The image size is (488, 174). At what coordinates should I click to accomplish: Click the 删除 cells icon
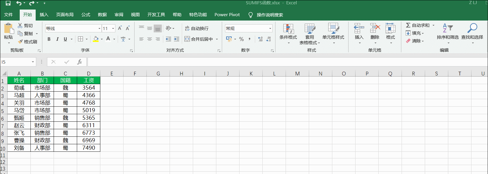click(375, 28)
